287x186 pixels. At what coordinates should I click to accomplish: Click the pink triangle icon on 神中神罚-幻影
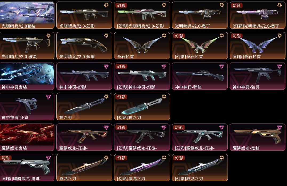point(106,66)
